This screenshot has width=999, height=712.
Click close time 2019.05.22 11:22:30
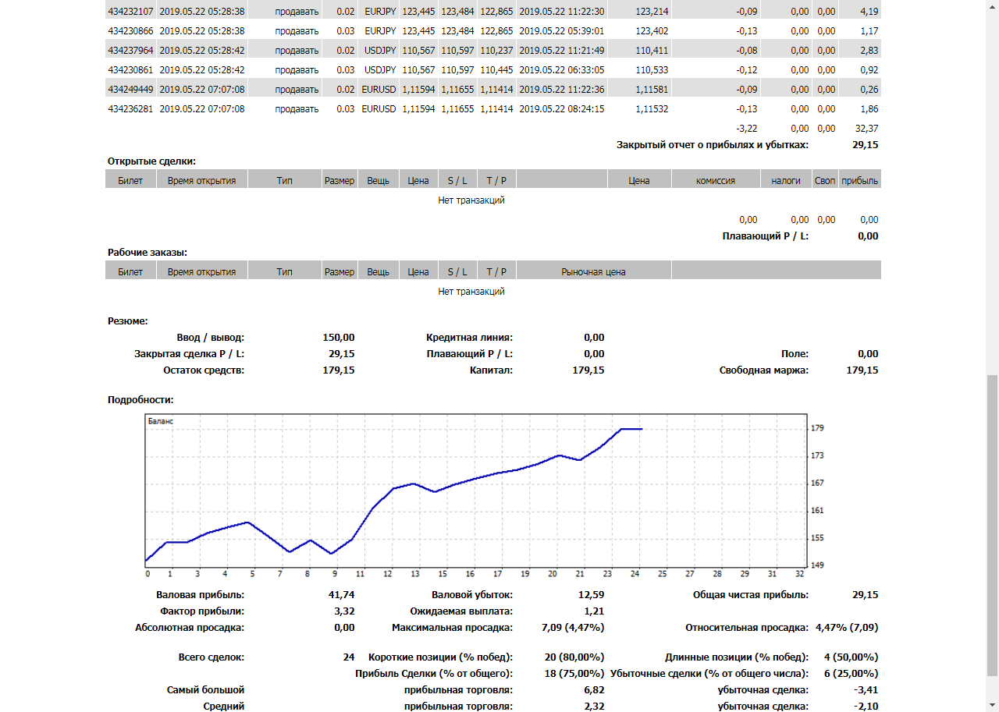pyautogui.click(x=561, y=12)
